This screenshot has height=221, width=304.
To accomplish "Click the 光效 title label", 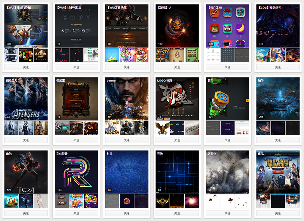I will point(160,154).
